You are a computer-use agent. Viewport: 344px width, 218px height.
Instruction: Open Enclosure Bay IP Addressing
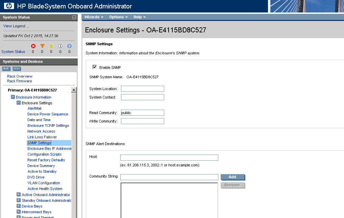[49, 148]
